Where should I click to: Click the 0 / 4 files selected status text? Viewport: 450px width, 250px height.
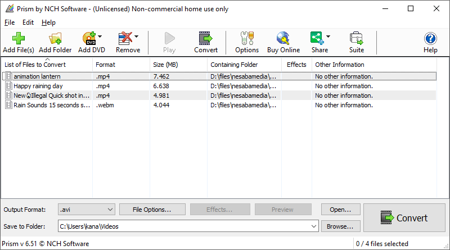click(382, 244)
